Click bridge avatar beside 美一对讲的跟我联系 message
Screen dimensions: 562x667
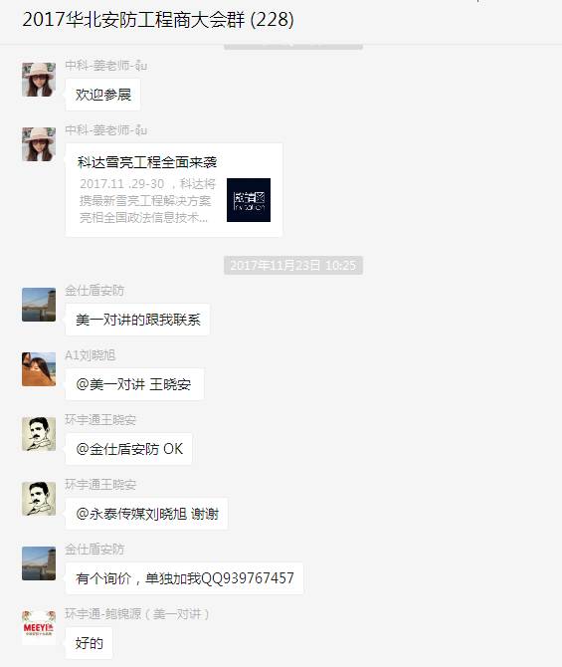tap(39, 305)
